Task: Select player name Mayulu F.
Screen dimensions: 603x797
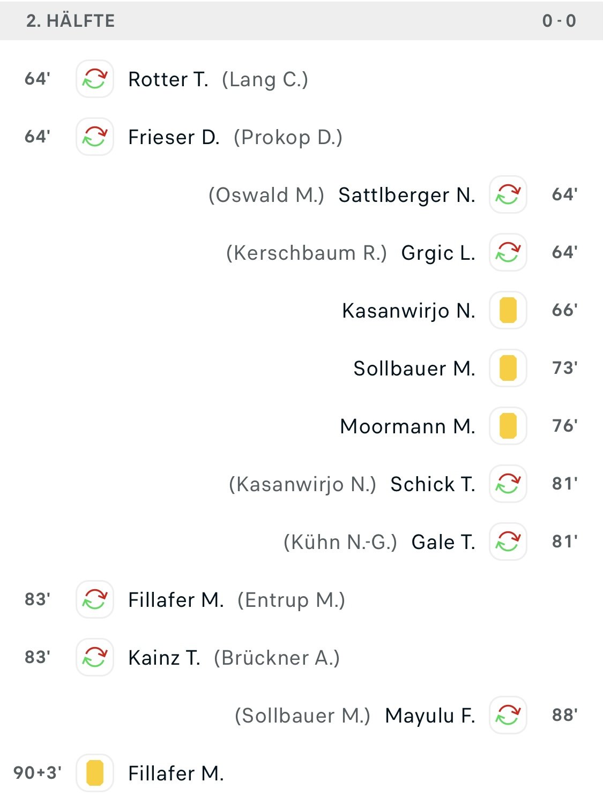Action: (430, 716)
